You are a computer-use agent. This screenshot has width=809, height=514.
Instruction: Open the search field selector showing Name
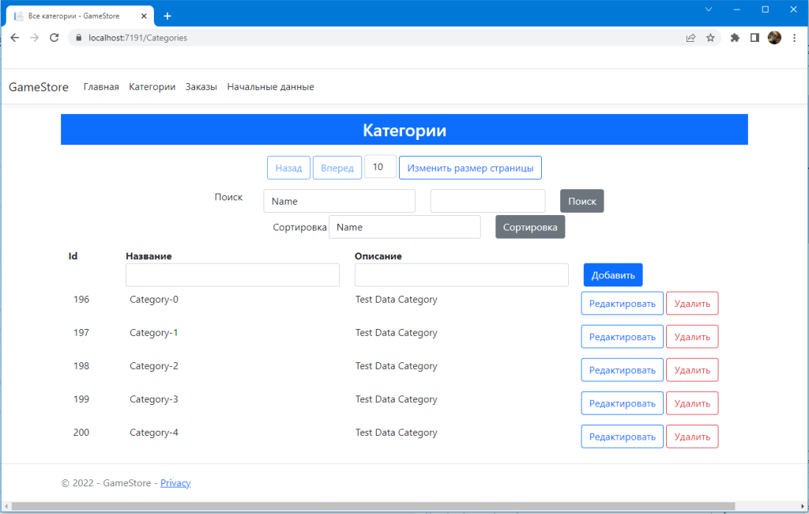(339, 201)
